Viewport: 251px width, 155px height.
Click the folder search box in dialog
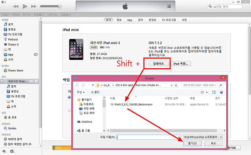pos(202,85)
